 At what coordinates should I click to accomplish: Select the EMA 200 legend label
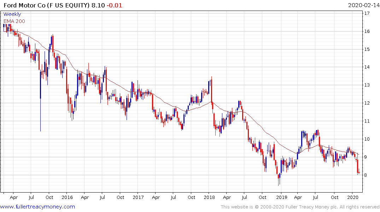click(x=14, y=21)
